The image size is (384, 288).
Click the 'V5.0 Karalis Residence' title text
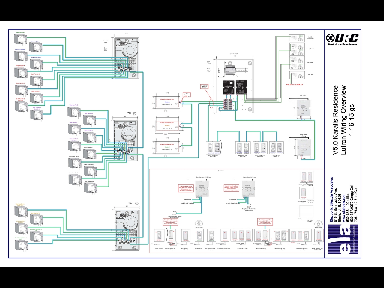click(336, 121)
